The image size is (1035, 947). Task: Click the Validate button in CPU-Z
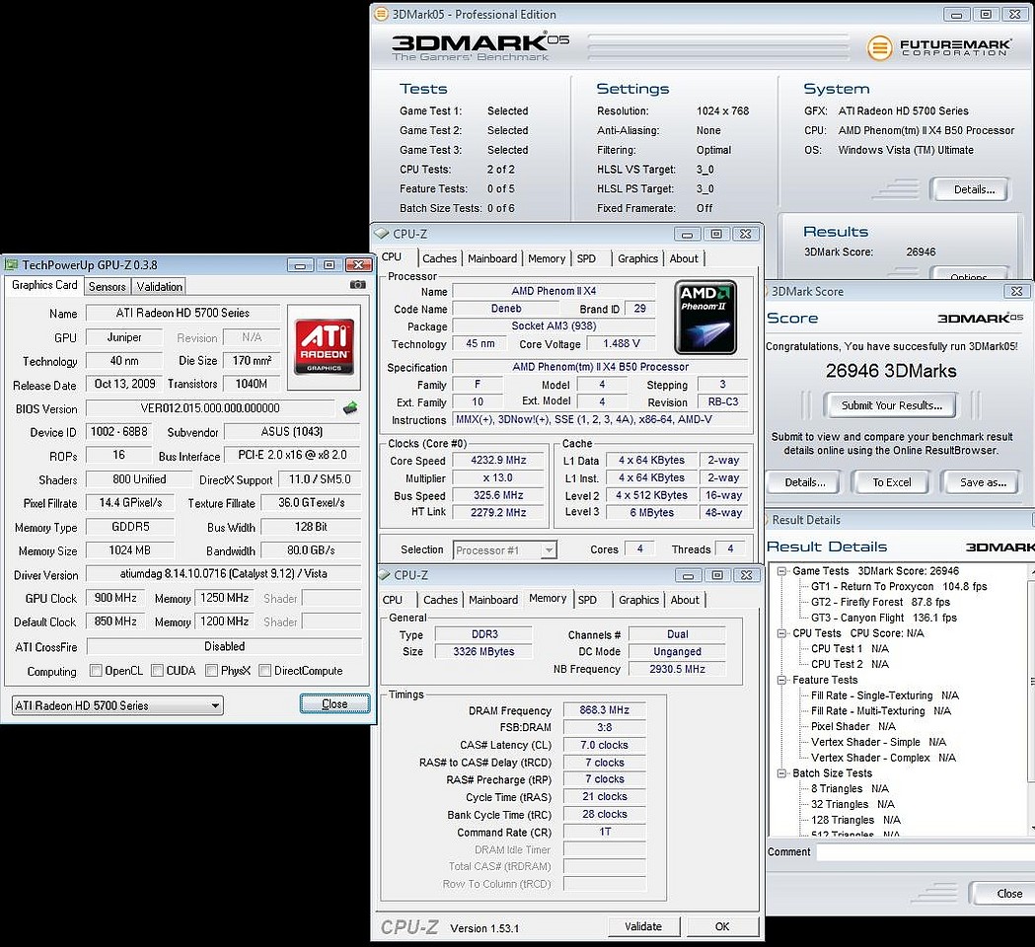pos(643,926)
